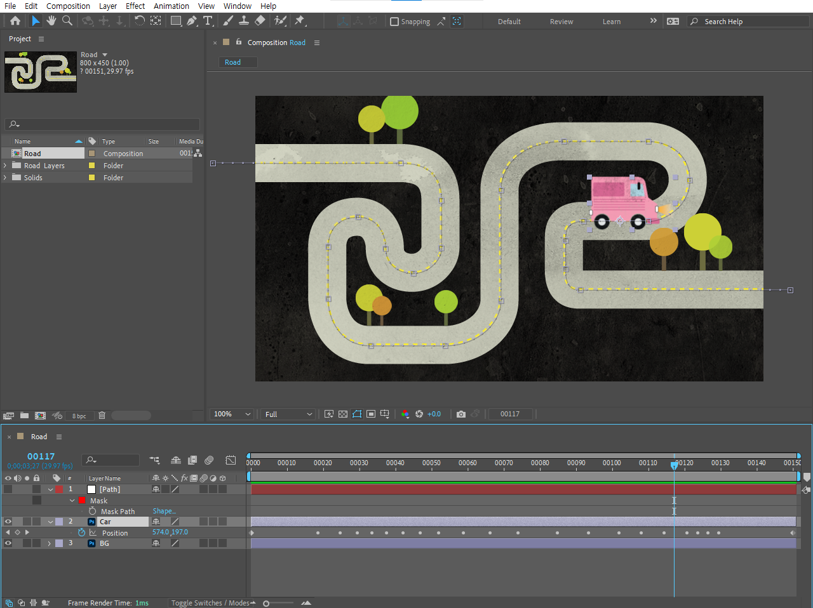The image size is (813, 608).
Task: Click the Enable Motion Blur icon in timeline header
Action: click(209, 460)
